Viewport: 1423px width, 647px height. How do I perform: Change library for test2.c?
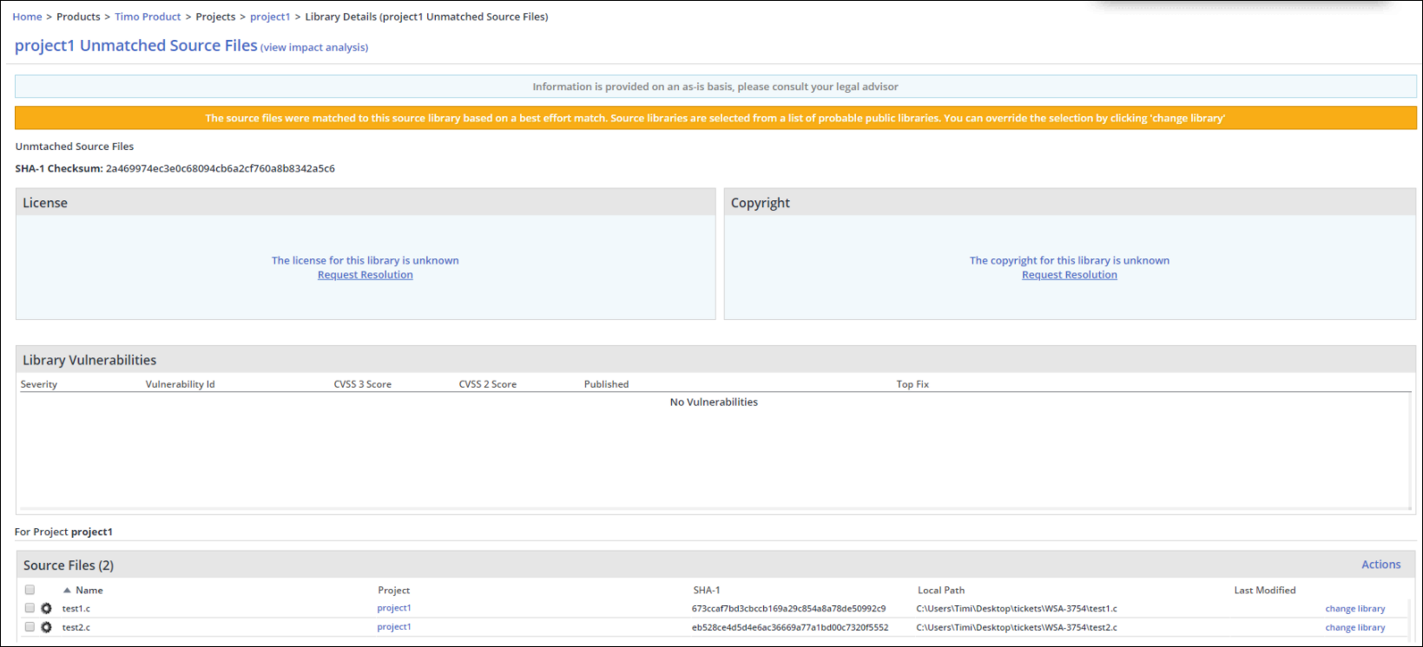point(1354,628)
